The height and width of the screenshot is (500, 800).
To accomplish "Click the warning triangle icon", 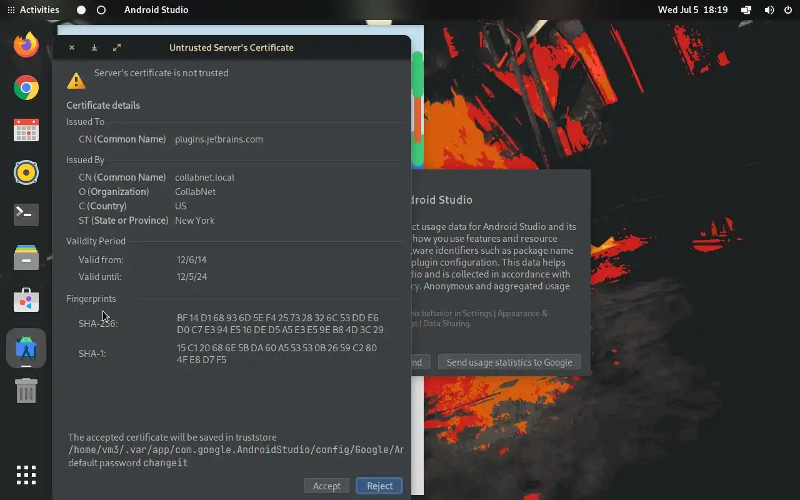I will tap(76, 81).
